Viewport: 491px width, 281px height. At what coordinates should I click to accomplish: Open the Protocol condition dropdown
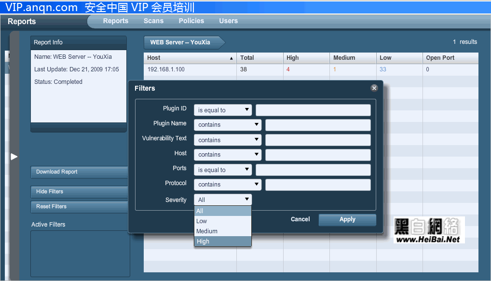pyautogui.click(x=227, y=185)
